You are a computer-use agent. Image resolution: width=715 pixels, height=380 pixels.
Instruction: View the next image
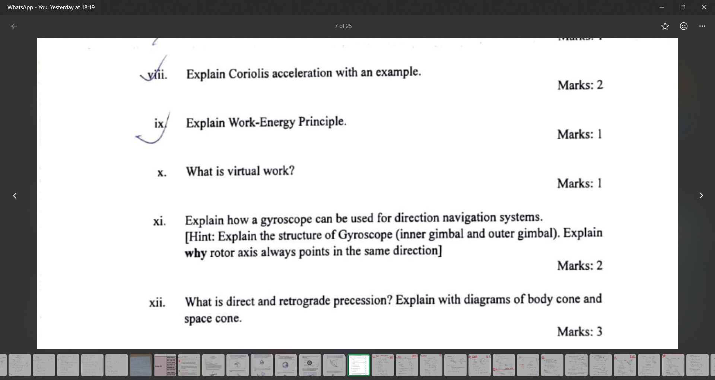(701, 196)
